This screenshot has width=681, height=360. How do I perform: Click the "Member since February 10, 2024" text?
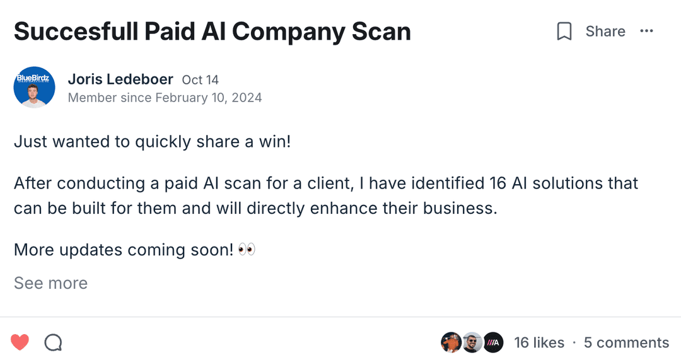pyautogui.click(x=165, y=98)
